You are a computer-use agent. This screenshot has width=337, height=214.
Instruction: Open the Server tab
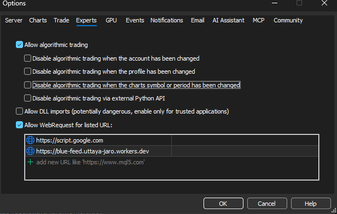click(14, 20)
